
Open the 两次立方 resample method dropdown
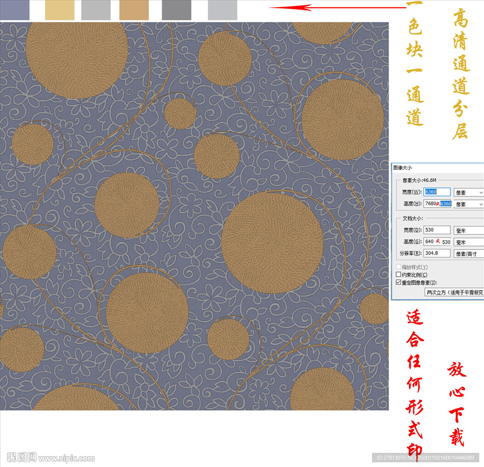[x=454, y=292]
